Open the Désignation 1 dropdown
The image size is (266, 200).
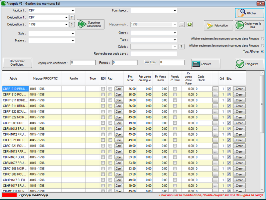[66, 18]
